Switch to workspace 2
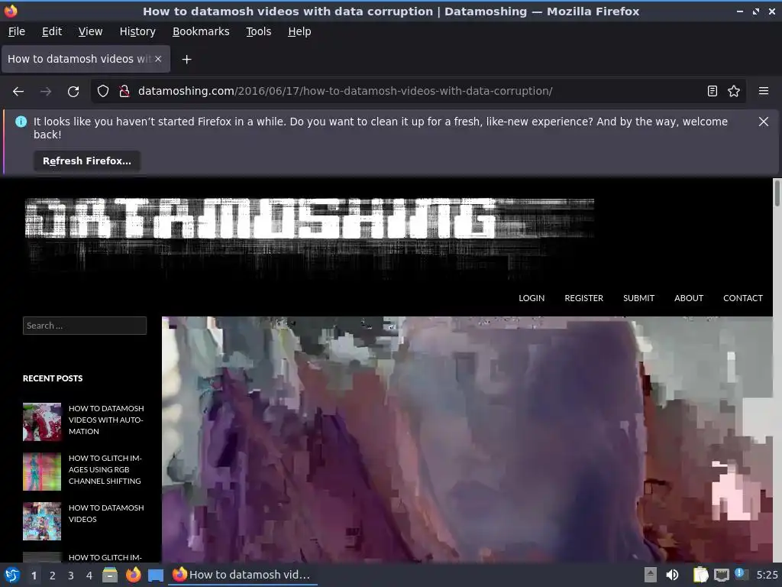The height and width of the screenshot is (587, 782). [x=53, y=576]
